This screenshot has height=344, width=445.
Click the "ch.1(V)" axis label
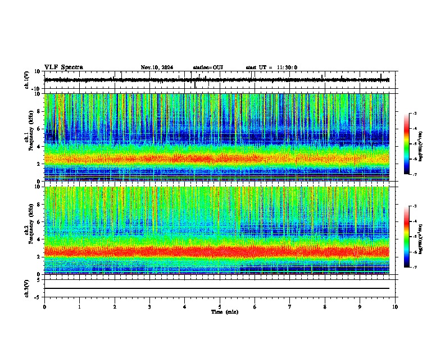tap(27, 80)
